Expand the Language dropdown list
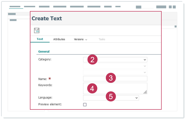 [x=136, y=98]
